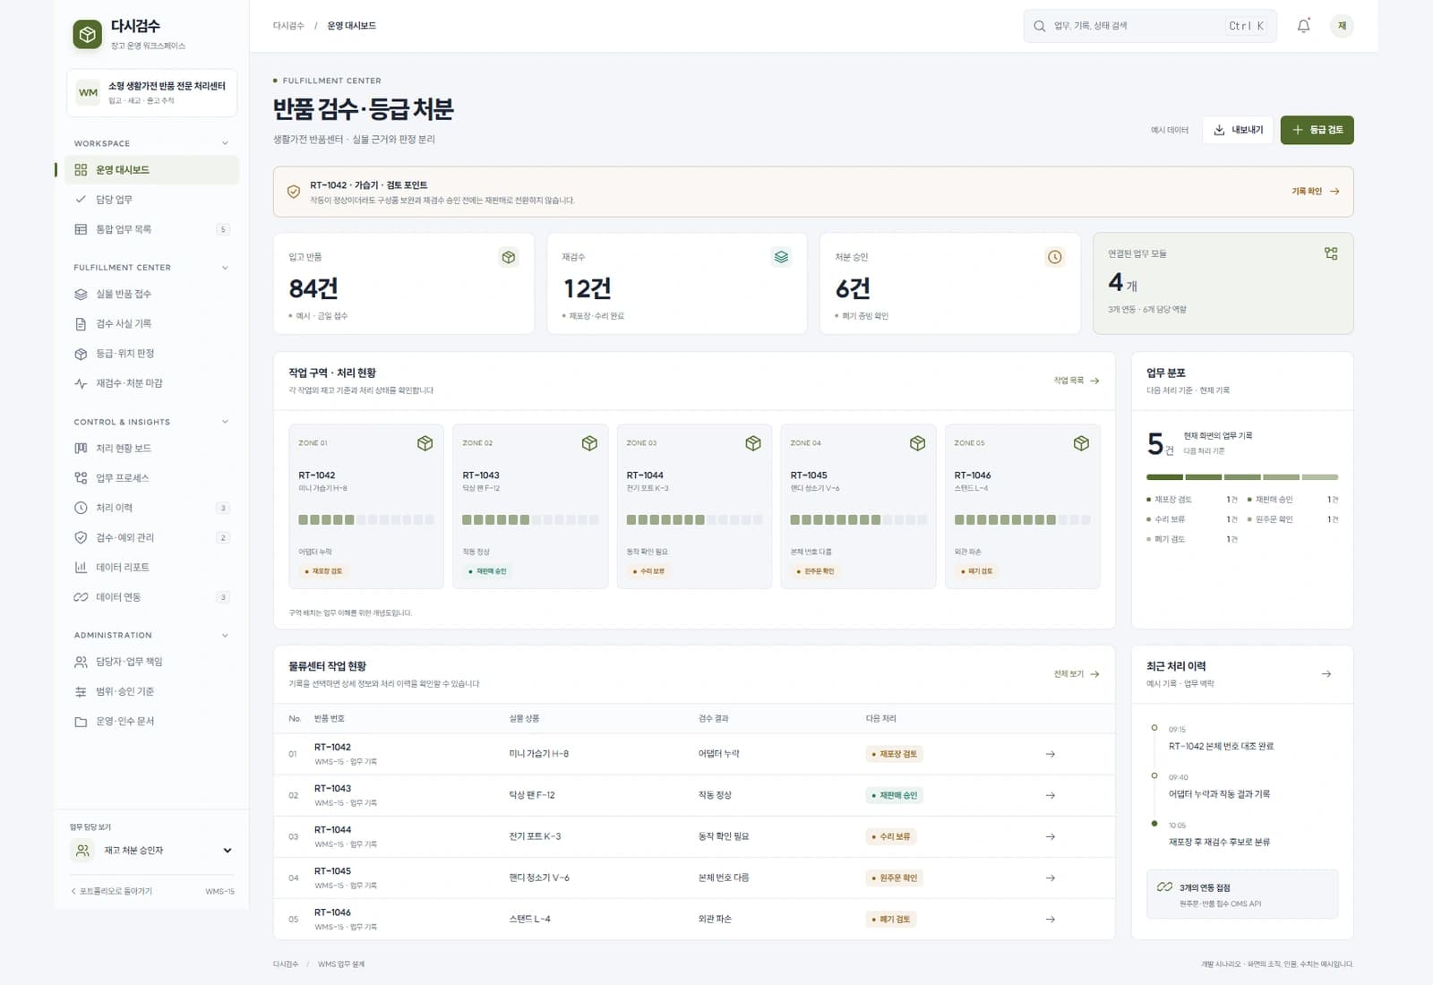
Task: Open the notifications bell
Action: [x=1303, y=26]
